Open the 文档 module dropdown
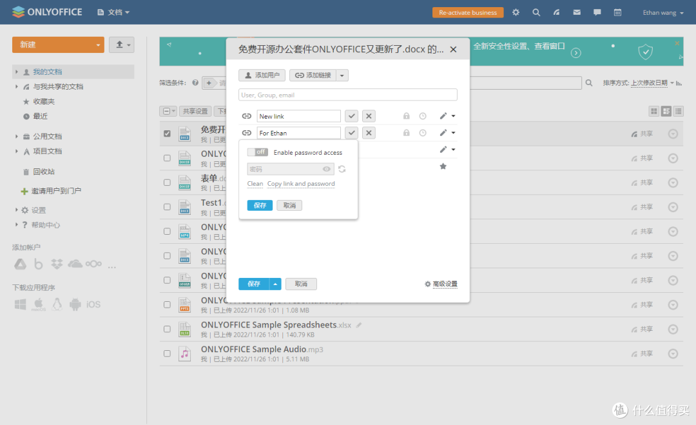Viewport: 696px width, 425px height. [113, 12]
